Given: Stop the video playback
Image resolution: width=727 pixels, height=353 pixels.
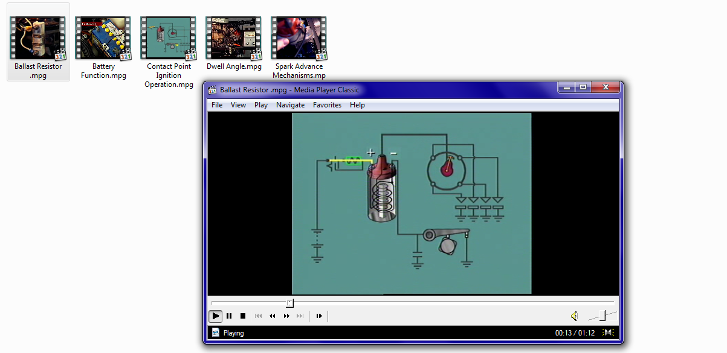Looking at the screenshot, I should click(243, 316).
